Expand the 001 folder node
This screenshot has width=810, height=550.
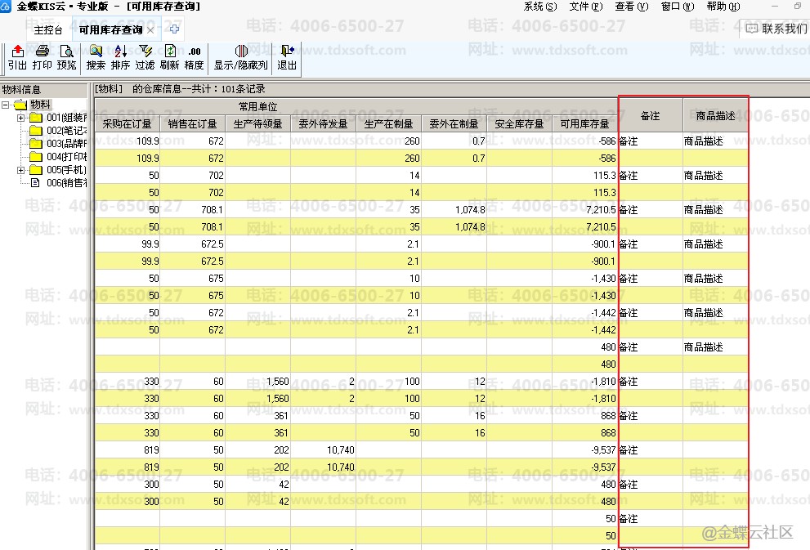click(20, 118)
